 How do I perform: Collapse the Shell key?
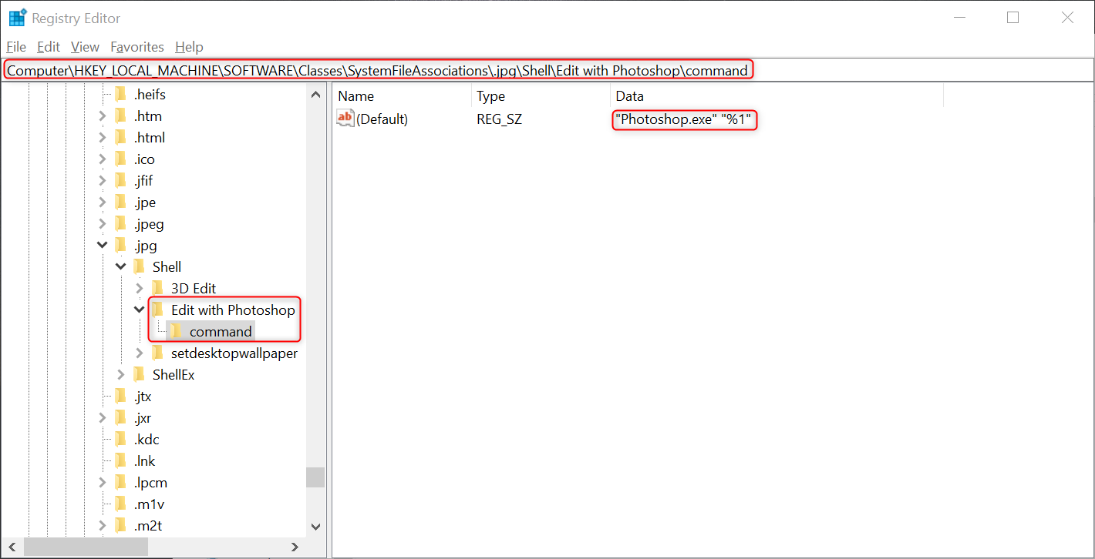click(121, 267)
